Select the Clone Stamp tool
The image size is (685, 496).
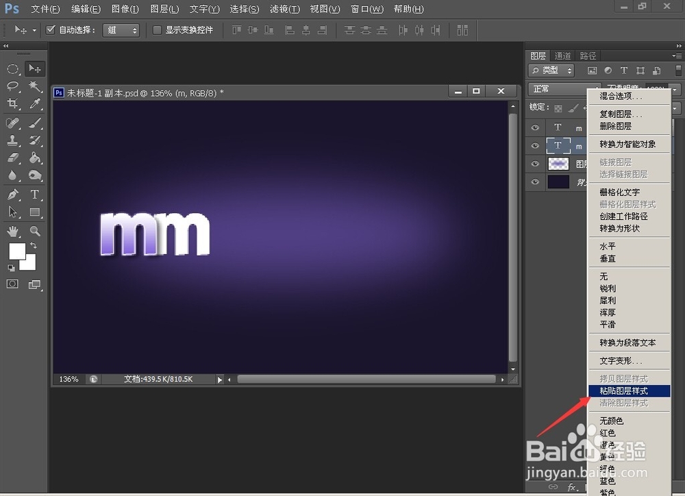coord(12,140)
